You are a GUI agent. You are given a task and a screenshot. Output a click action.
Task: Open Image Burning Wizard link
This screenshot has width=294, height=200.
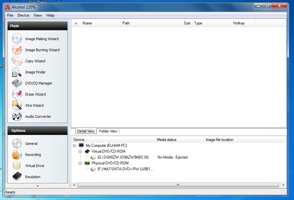[x=42, y=50]
